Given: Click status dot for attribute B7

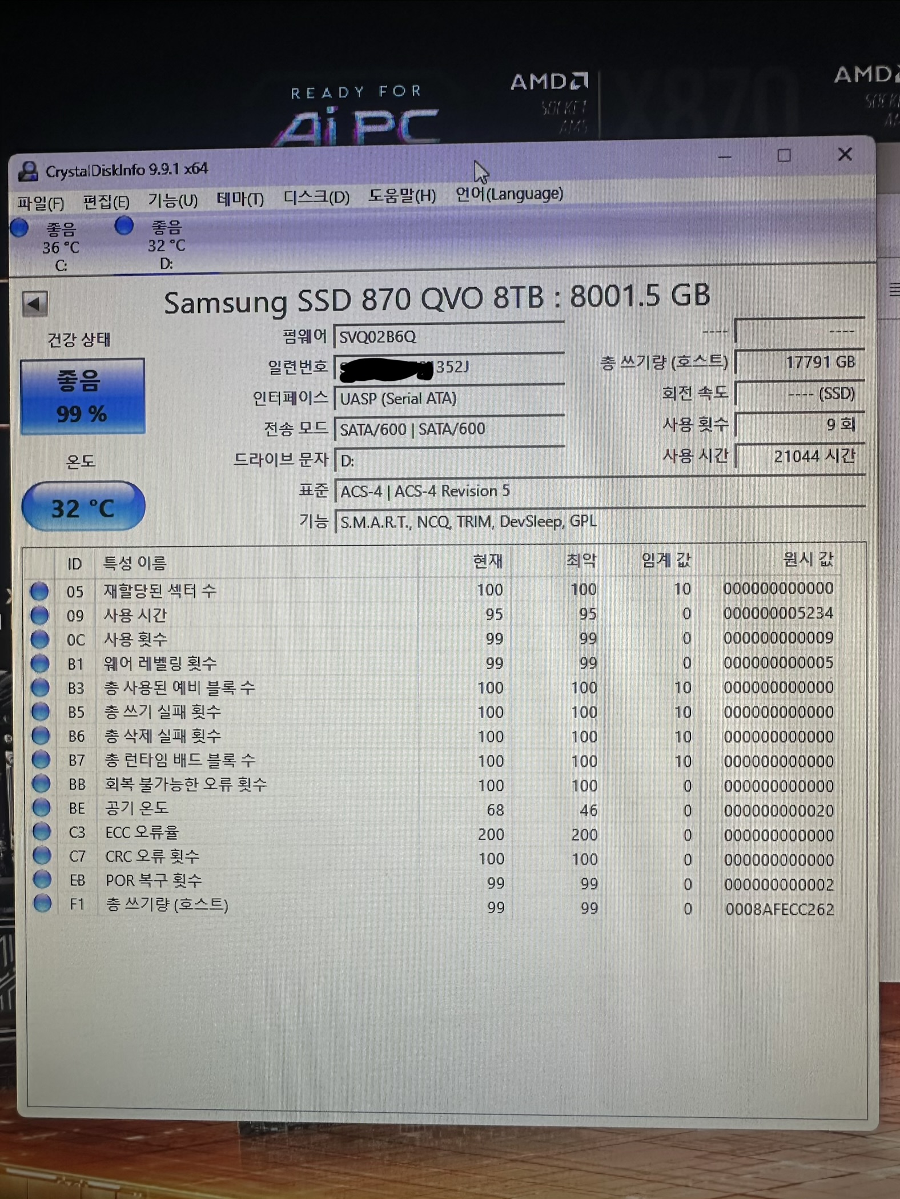Looking at the screenshot, I should pyautogui.click(x=41, y=759).
